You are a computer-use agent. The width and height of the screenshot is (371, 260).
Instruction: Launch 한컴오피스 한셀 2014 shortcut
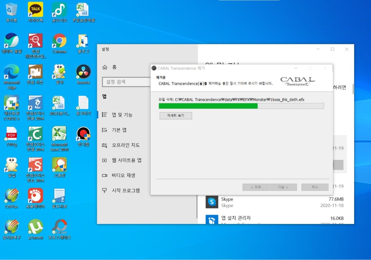tap(35, 139)
